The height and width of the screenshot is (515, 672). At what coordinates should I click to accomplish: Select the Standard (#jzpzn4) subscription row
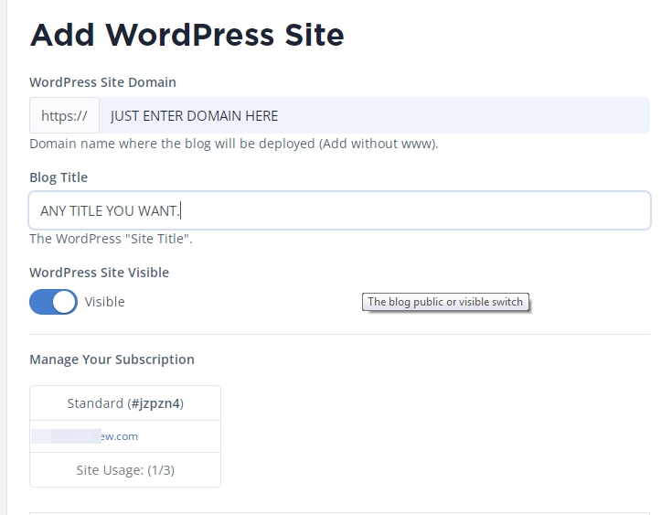coord(125,403)
